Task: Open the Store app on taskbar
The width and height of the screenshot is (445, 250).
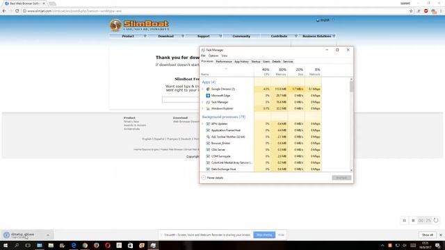Action: (x=130, y=245)
